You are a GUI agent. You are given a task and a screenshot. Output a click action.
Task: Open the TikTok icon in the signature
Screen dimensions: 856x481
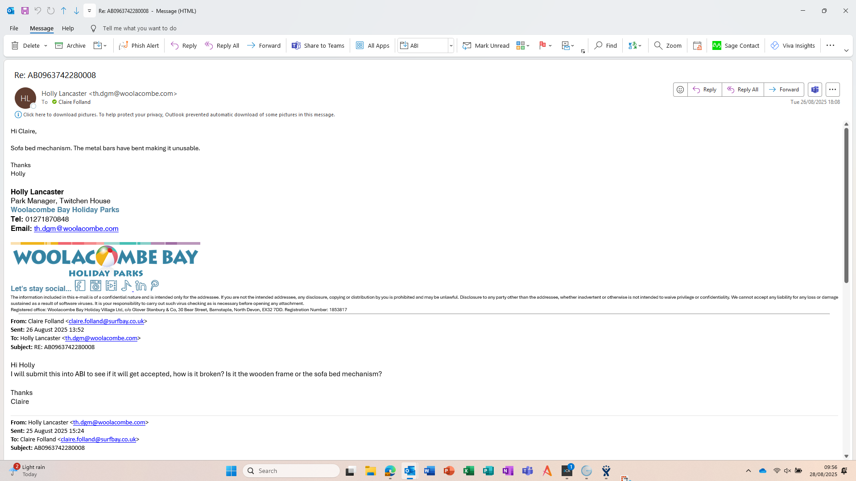[x=126, y=286]
